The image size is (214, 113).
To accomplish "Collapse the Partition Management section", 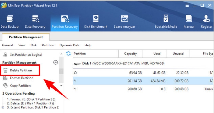I will pos(55,63).
